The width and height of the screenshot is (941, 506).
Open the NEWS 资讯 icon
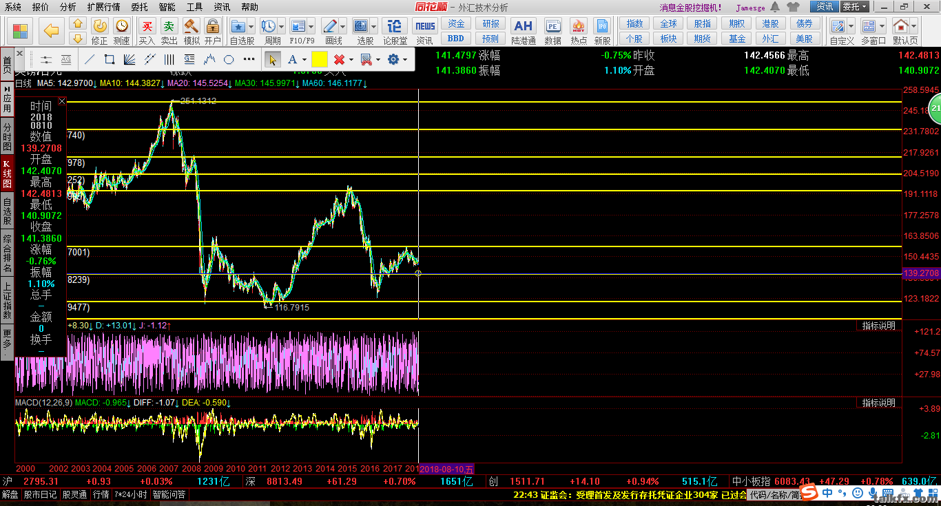(x=425, y=31)
